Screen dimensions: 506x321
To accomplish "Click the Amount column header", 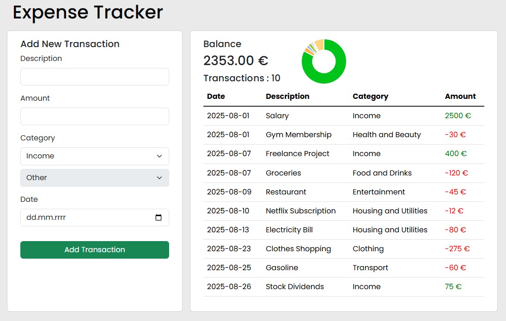I will click(460, 96).
